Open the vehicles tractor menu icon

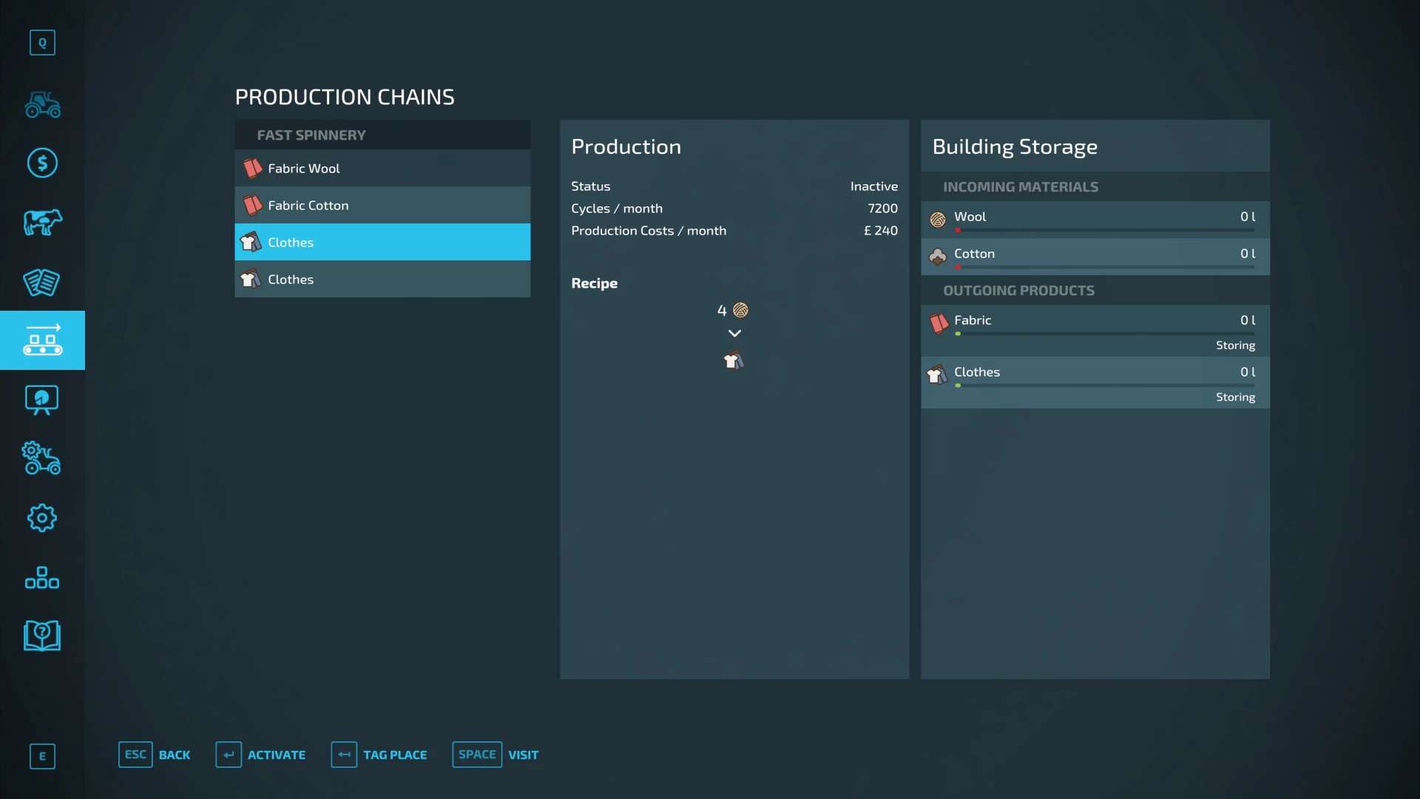[x=42, y=104]
